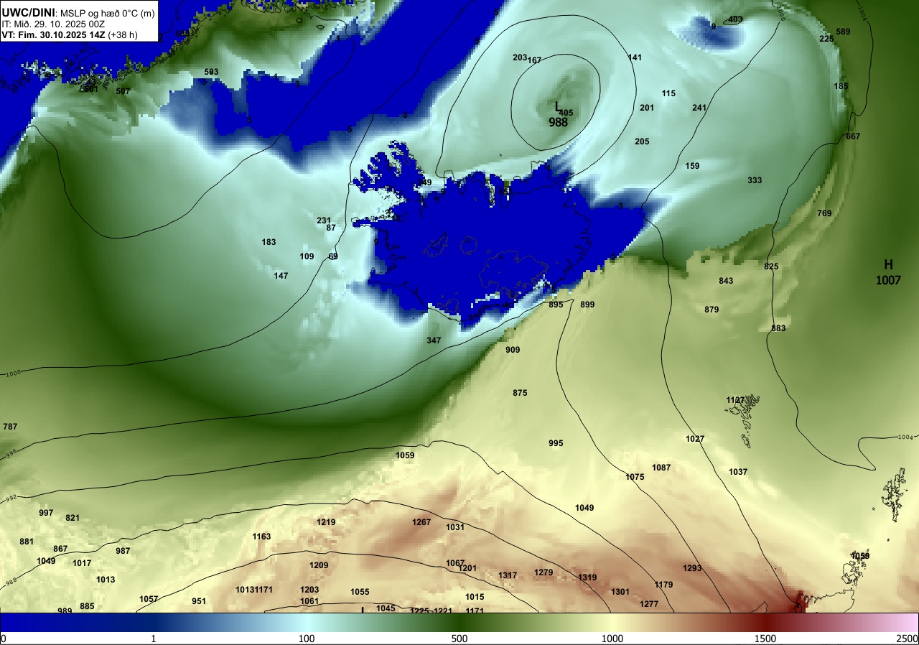Image resolution: width=919 pixels, height=645 pixels.
Task: Pick the height value 1075
Action: point(635,477)
